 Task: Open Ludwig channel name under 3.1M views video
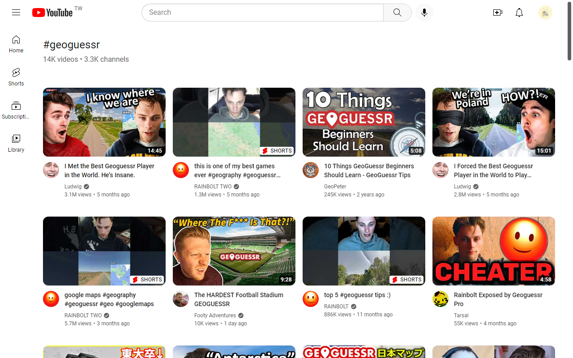73,187
